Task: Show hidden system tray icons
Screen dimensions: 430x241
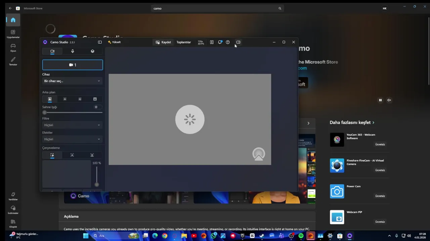Action: pos(389,236)
